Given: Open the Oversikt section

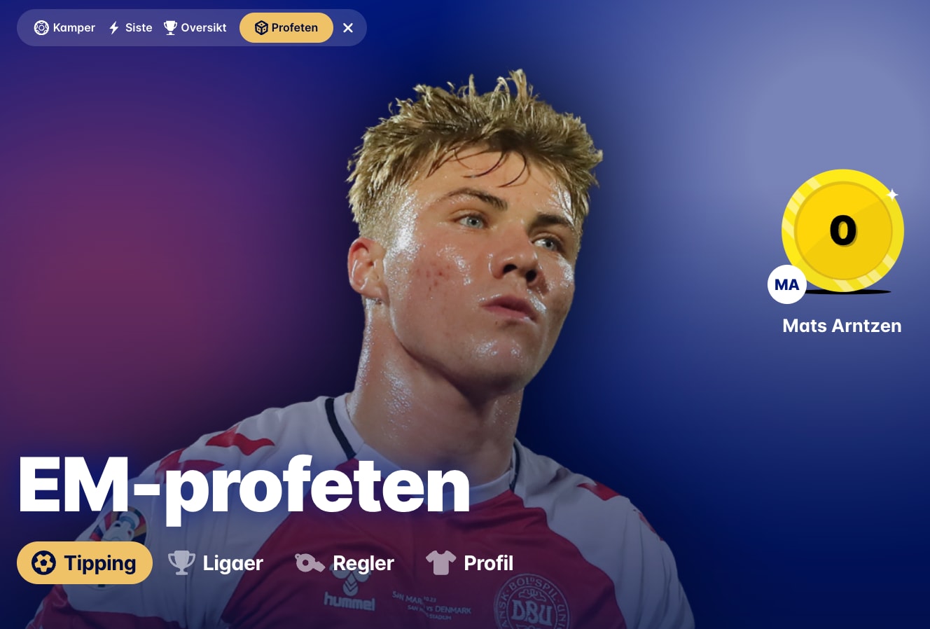Looking at the screenshot, I should pos(195,28).
